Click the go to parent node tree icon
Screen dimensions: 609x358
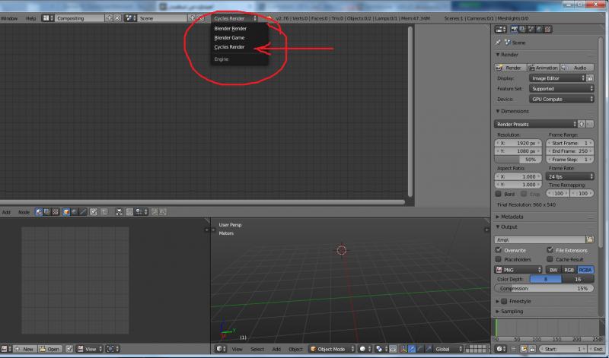click(104, 212)
